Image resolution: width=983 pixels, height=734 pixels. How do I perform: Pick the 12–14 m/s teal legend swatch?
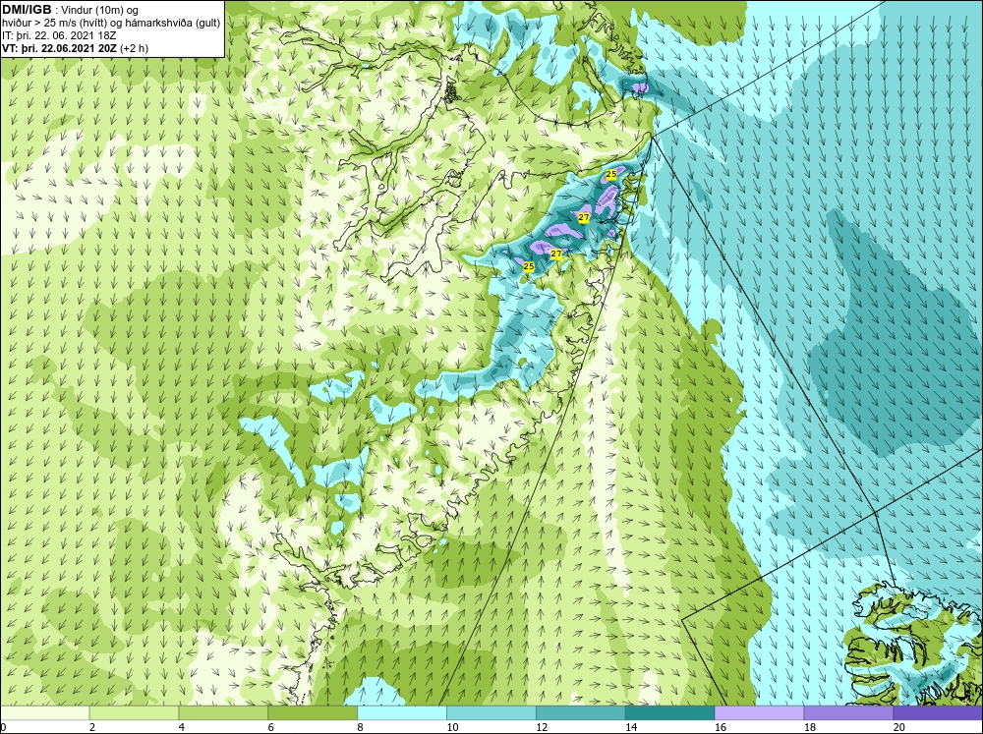pyautogui.click(x=581, y=712)
